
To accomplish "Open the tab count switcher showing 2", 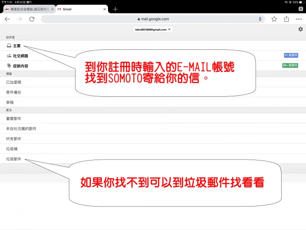I will pyautogui.click(x=301, y=9).
